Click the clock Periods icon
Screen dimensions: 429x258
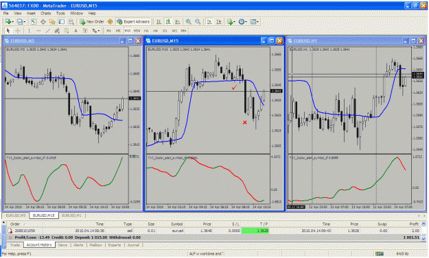(x=241, y=21)
